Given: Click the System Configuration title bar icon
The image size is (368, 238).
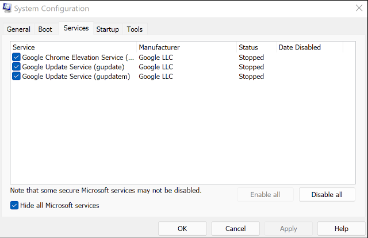Looking at the screenshot, I should click(6, 9).
